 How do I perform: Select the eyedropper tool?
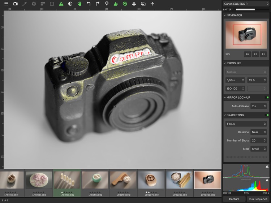(x=25, y=4)
